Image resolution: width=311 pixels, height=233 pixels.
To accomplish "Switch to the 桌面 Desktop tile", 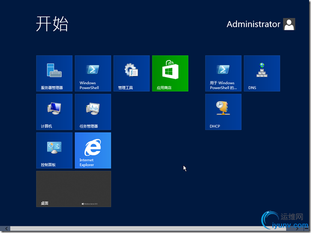I will coord(73,189).
